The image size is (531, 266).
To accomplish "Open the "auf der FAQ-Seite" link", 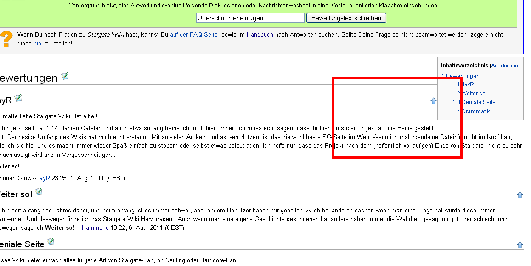I will [x=193, y=35].
